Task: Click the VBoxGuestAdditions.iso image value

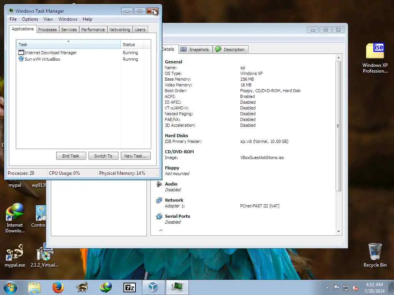Action: pos(262,157)
